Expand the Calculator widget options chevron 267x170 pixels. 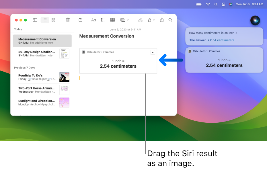153,52
